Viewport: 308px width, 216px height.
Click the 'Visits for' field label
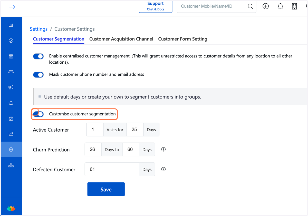click(115, 130)
